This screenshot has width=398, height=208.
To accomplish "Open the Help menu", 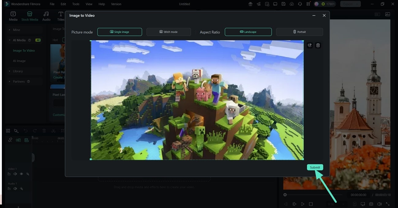I will (102, 4).
